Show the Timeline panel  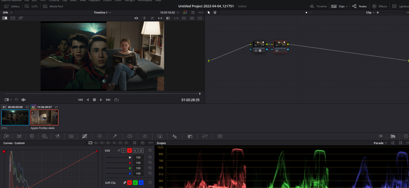click(x=318, y=6)
